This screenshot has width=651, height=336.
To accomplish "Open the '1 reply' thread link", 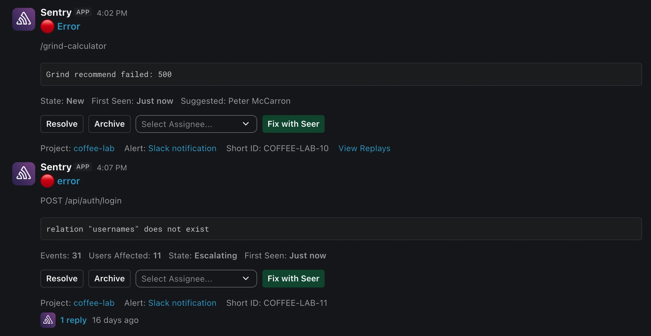I will click(x=73, y=320).
